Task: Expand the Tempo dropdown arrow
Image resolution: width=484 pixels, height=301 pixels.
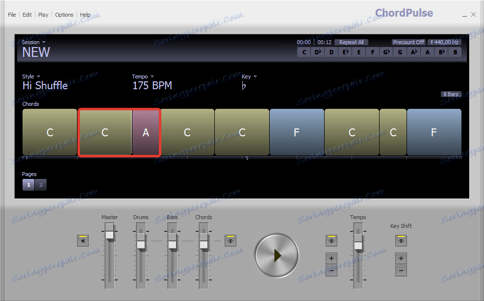Action: coord(152,76)
